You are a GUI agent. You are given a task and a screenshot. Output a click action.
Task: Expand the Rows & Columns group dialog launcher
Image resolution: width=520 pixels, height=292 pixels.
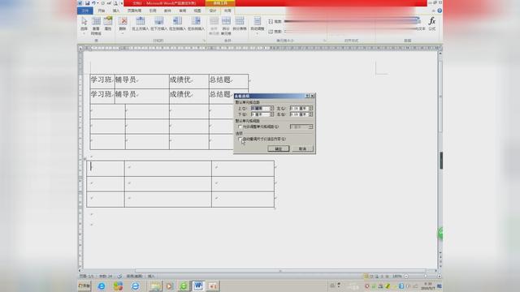pos(204,41)
